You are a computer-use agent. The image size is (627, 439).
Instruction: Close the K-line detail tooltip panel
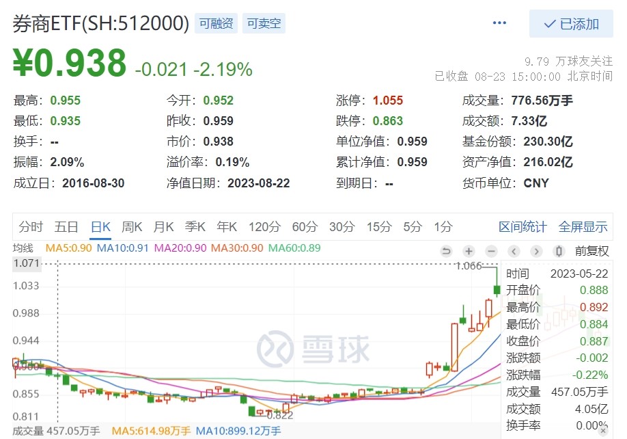coord(603,431)
